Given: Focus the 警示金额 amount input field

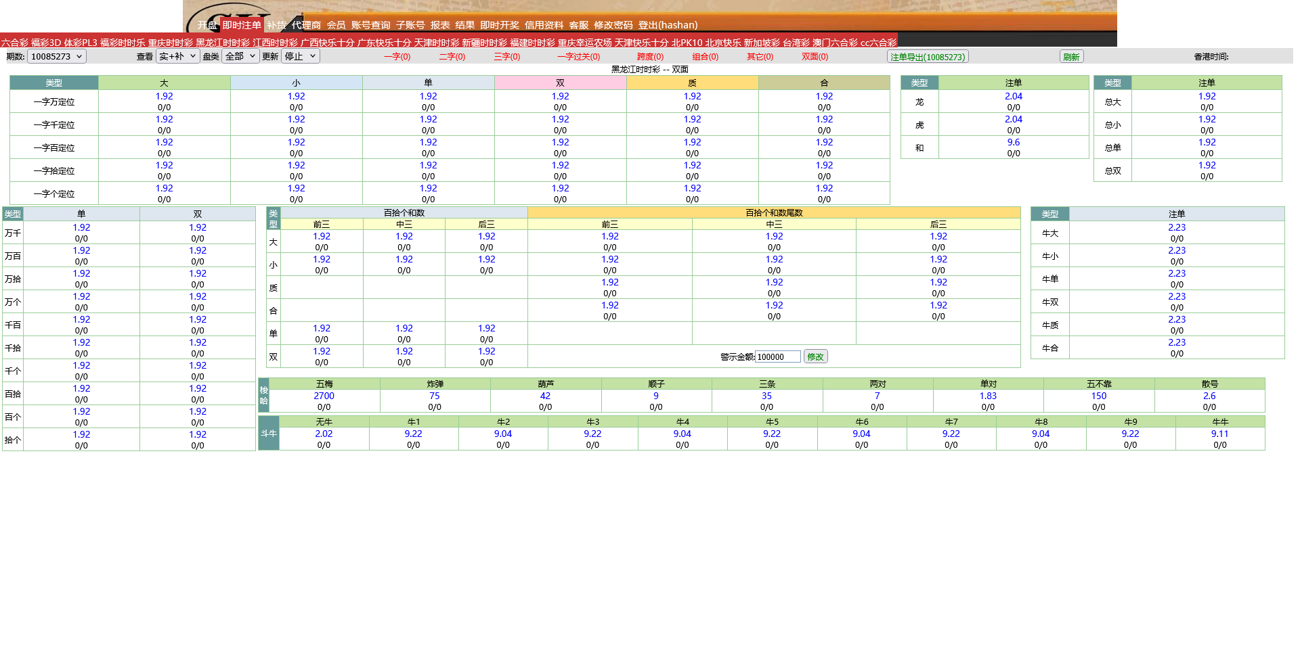Looking at the screenshot, I should coord(778,356).
